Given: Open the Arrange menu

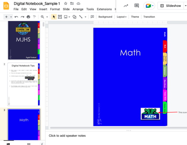Looking at the screenshot, I should pos(78,9).
